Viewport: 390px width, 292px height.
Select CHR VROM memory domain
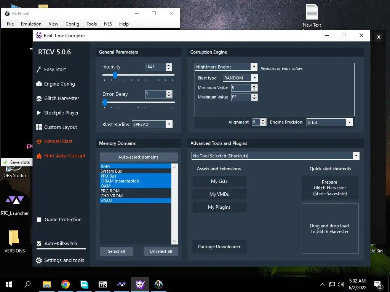click(x=136, y=196)
